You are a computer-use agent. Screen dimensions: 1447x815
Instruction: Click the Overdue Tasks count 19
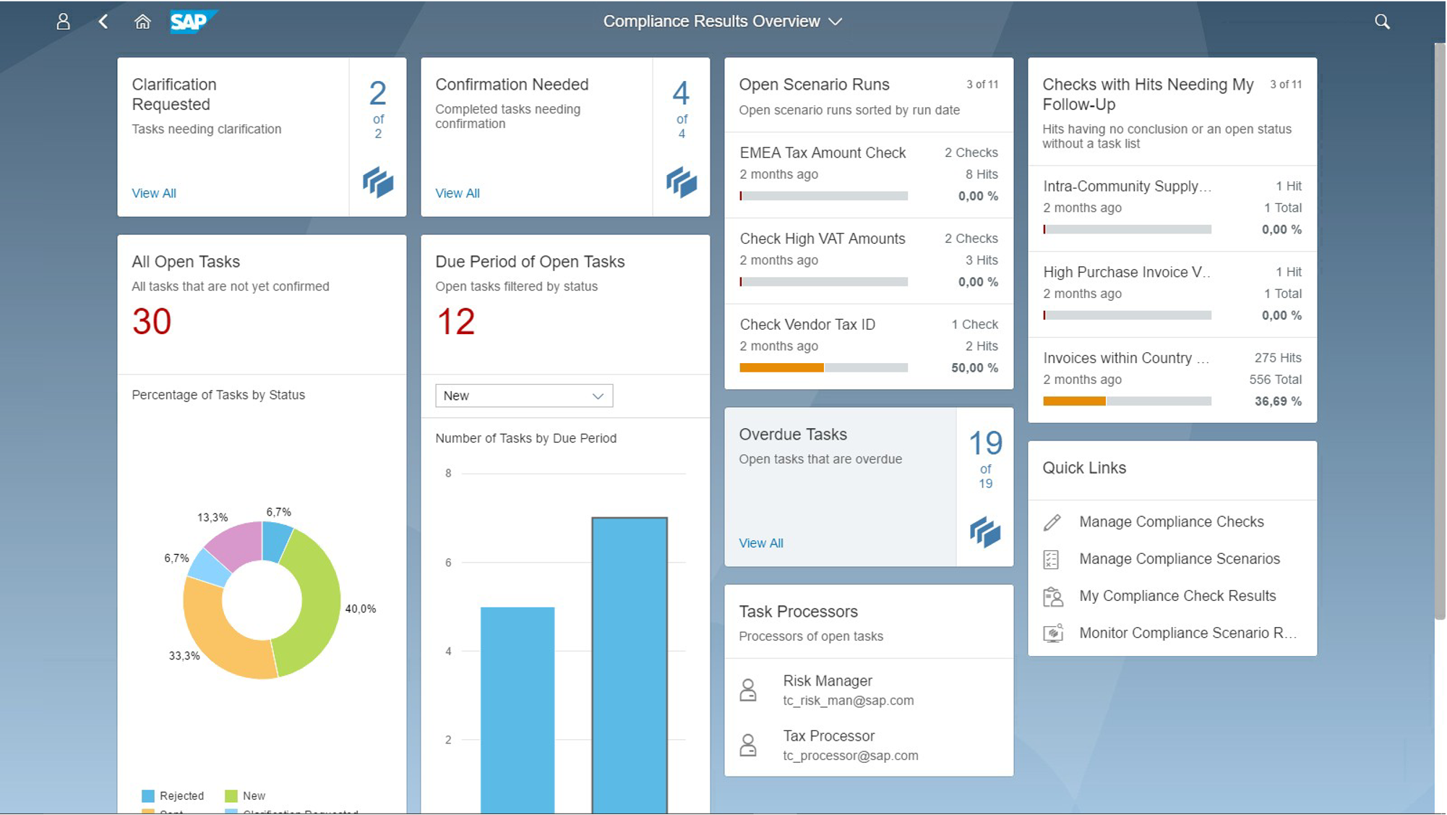pyautogui.click(x=985, y=443)
